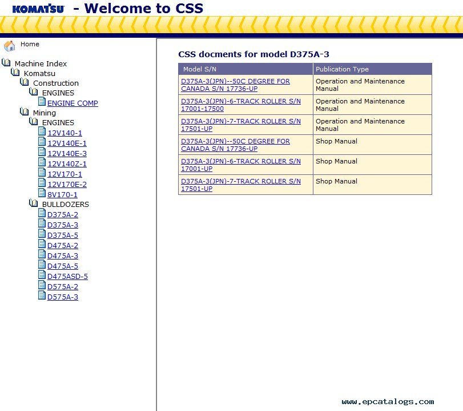
Task: Click the Komatsu logo in header
Action: [x=38, y=9]
